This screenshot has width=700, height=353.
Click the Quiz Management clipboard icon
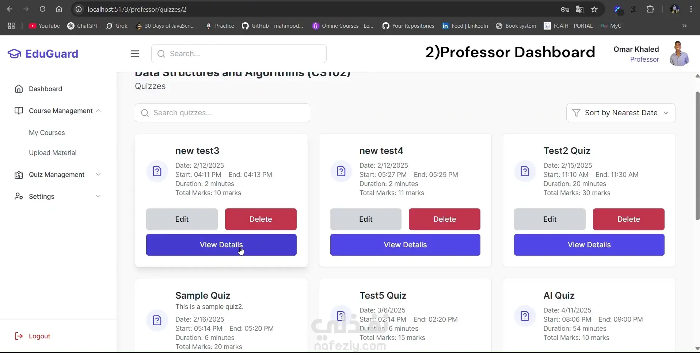[19, 175]
